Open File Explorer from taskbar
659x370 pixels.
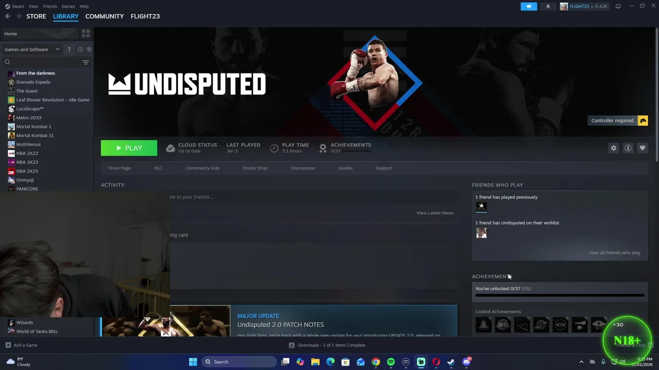(x=315, y=362)
